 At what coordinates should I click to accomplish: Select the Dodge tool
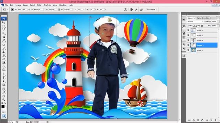(4, 70)
